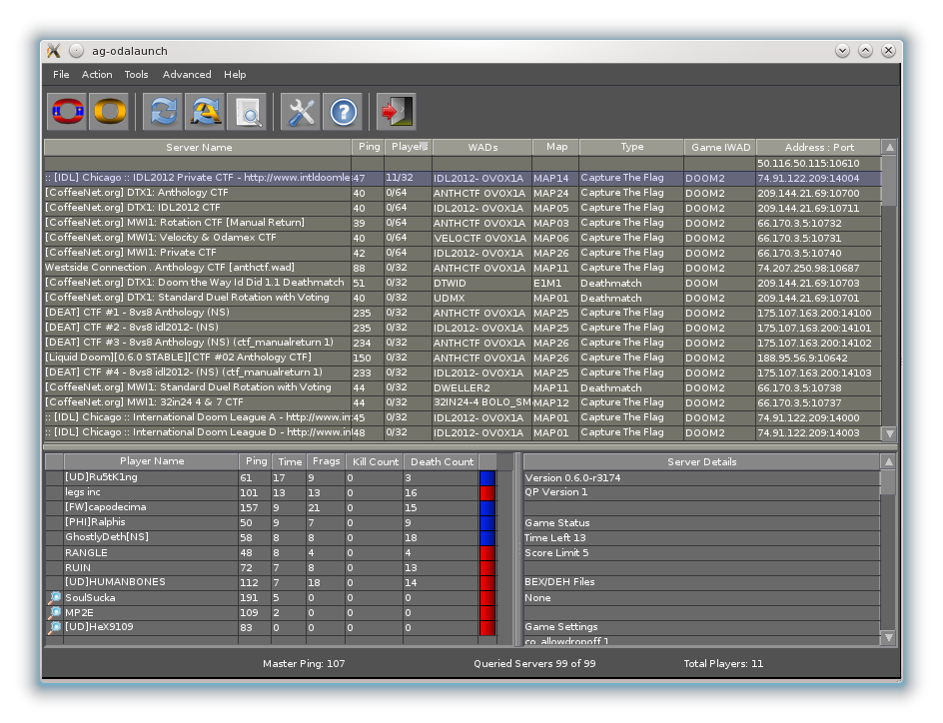Open the find server magnifier icon
The height and width of the screenshot is (723, 943).
(247, 112)
